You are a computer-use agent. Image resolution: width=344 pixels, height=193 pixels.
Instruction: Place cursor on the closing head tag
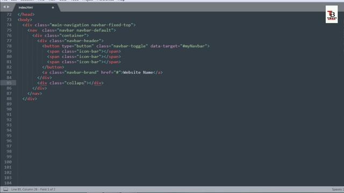coord(26,14)
